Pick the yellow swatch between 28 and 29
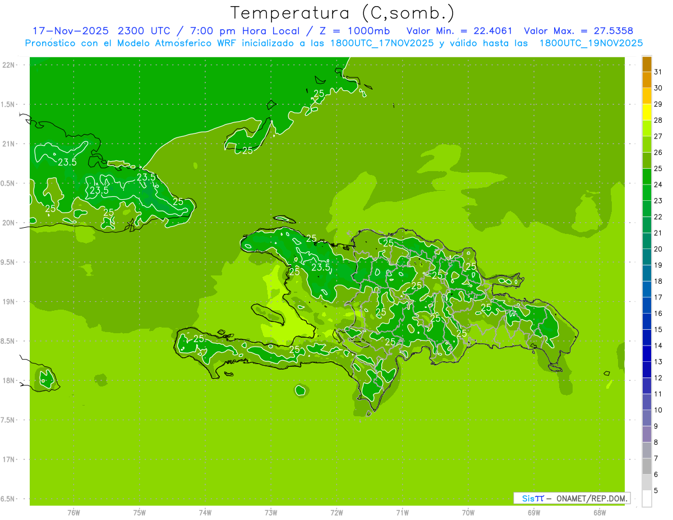This screenshot has width=673, height=520. (x=647, y=112)
